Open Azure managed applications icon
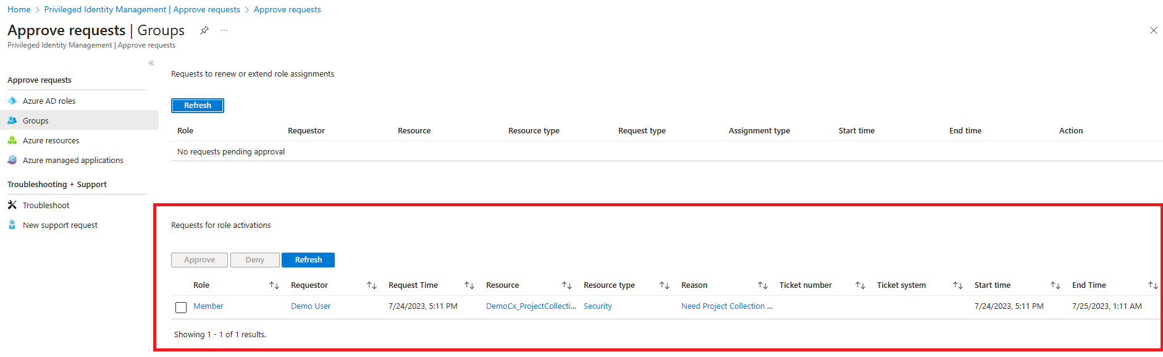1163x357 pixels. coord(12,160)
